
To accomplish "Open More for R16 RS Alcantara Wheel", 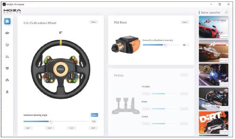I will [94, 22].
